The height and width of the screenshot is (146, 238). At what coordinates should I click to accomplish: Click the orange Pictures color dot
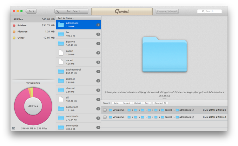[x=14, y=31]
